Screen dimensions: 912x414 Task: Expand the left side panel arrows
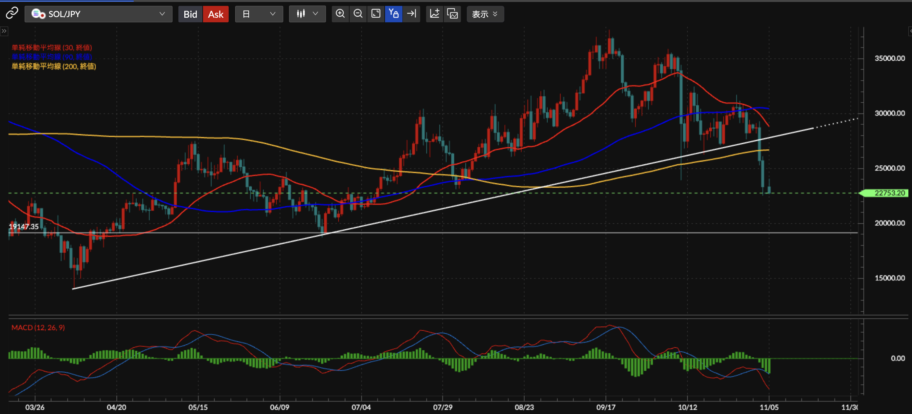pyautogui.click(x=4, y=31)
